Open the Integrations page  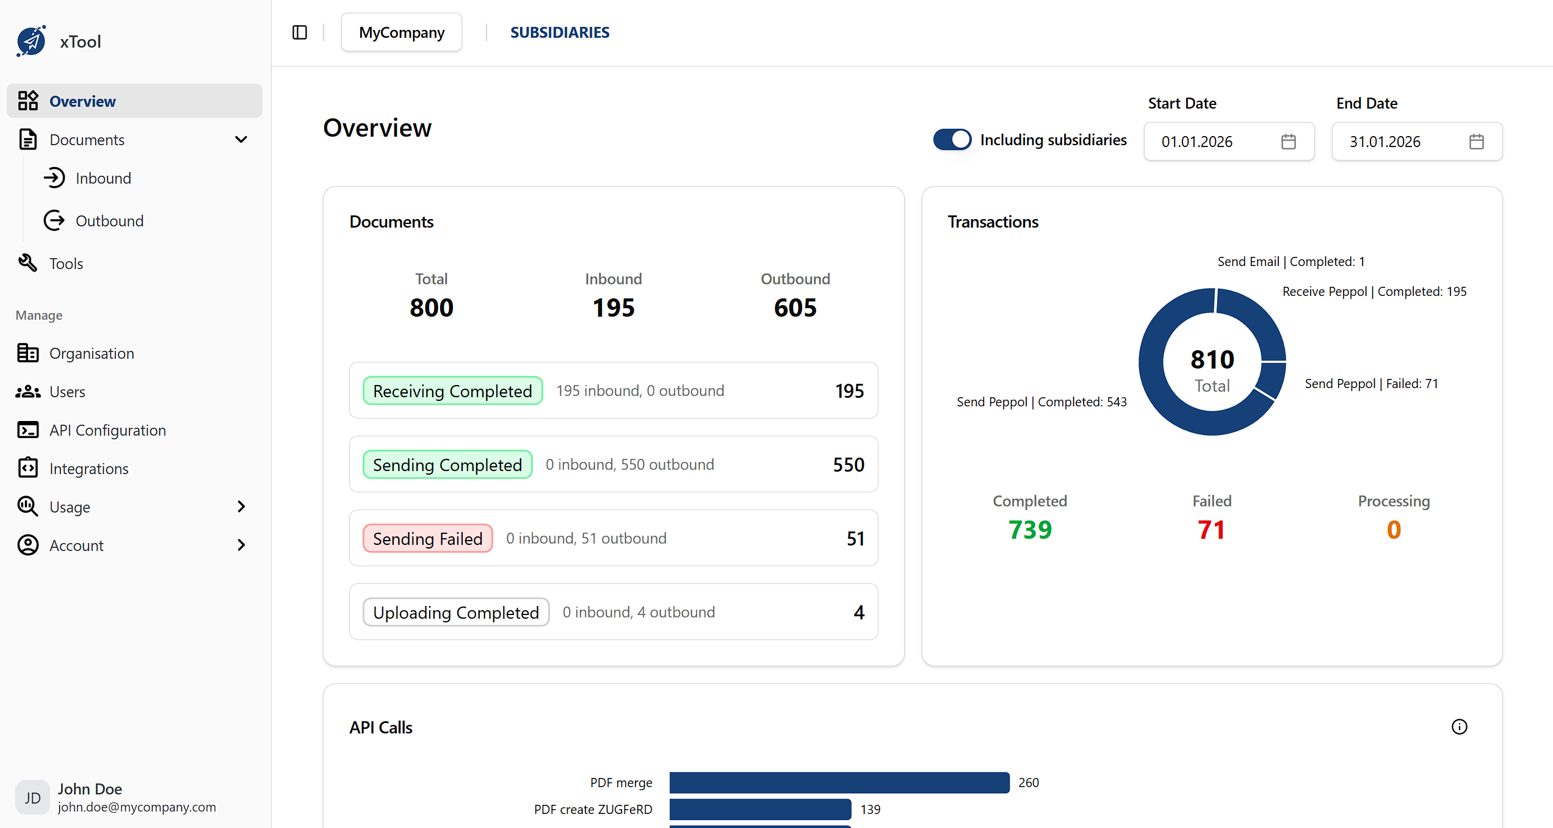pos(89,468)
